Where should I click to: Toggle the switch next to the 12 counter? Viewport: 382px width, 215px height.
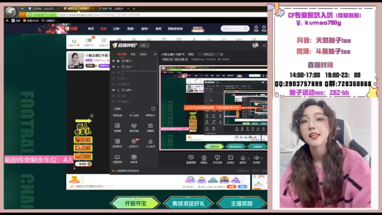click(89, 40)
